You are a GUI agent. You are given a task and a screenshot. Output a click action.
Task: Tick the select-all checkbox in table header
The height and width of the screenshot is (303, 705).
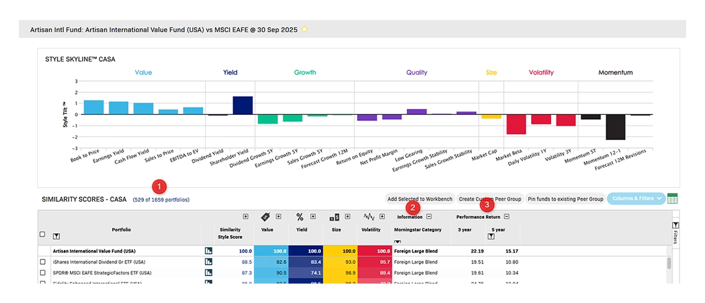click(x=42, y=234)
